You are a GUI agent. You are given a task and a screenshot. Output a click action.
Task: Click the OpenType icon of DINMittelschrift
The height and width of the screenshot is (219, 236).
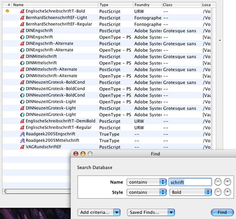(x=22, y=63)
